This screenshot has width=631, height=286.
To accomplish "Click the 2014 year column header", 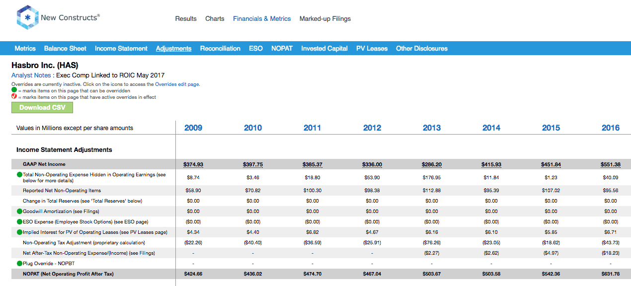I will (x=491, y=128).
